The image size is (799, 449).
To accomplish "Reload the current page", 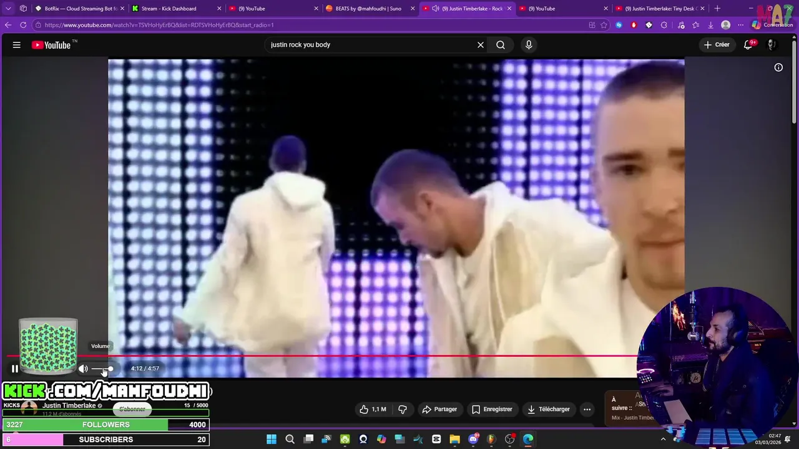I will tap(23, 25).
